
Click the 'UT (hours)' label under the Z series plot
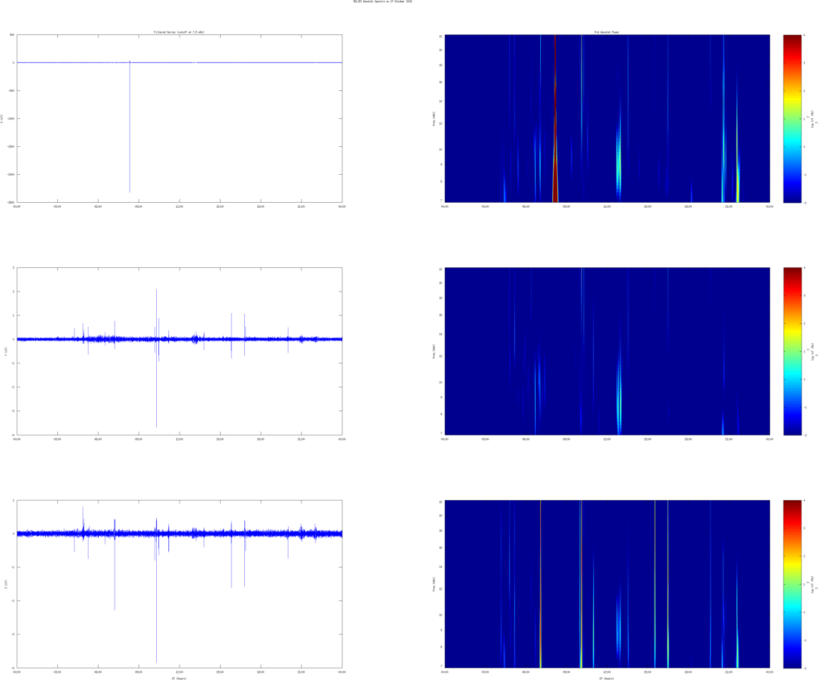pos(179,679)
